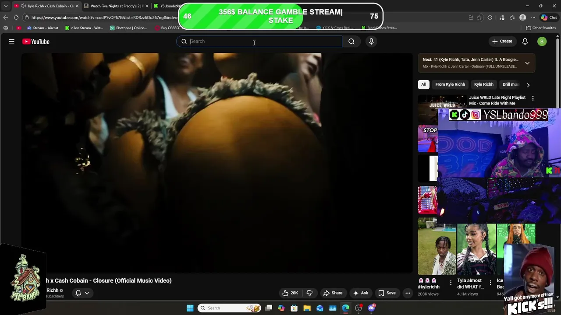Switch to the YSLbando999 Kick tab
The width and height of the screenshot is (561, 315).
[168, 6]
